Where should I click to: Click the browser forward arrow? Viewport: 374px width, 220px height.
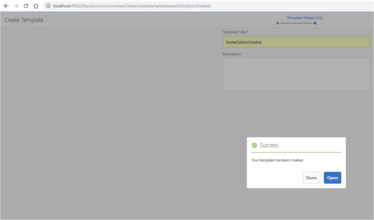point(16,6)
